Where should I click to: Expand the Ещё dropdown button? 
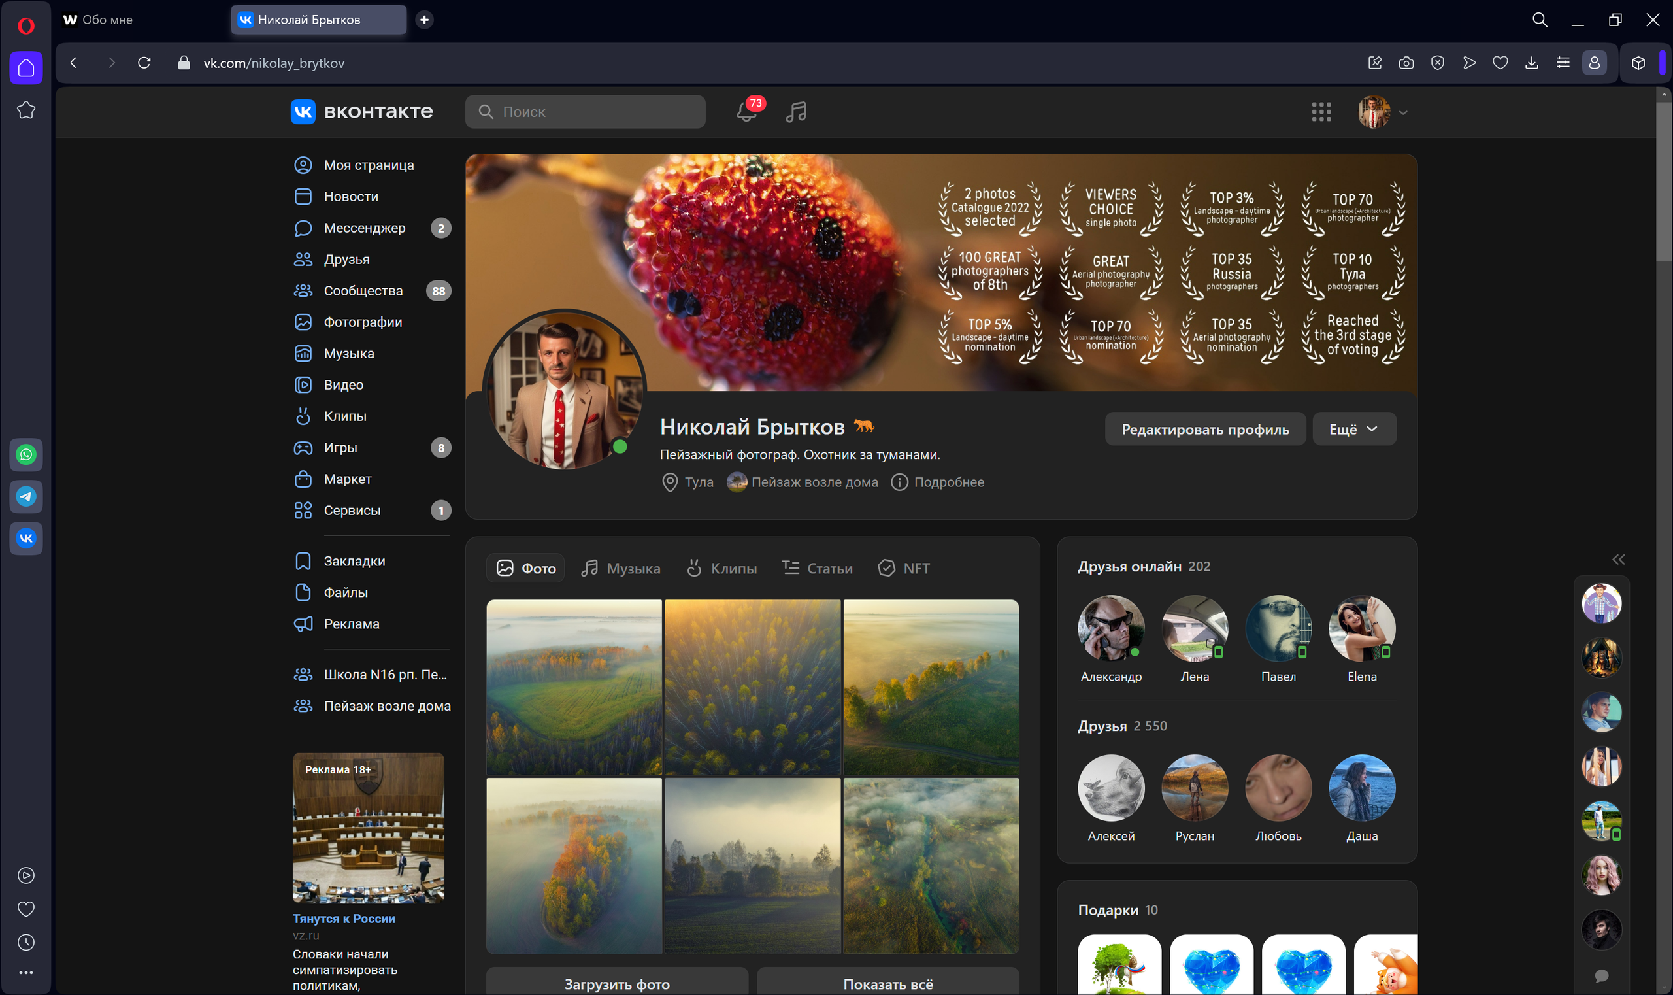tap(1353, 429)
